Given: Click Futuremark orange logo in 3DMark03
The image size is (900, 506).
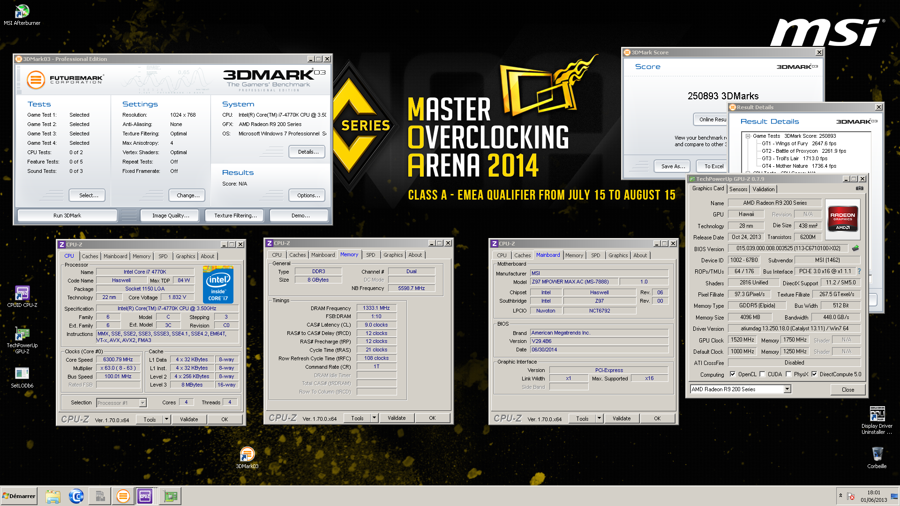Looking at the screenshot, I should (36, 80).
